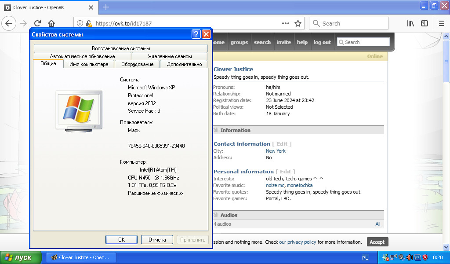Select the Дополнительно tab

coord(184,64)
